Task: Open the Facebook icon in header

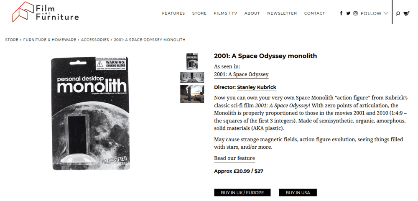Action: (341, 13)
